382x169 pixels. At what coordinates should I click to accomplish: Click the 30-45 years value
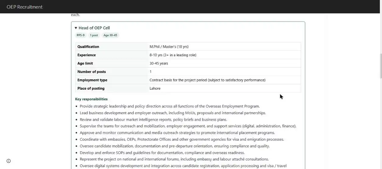point(159,64)
